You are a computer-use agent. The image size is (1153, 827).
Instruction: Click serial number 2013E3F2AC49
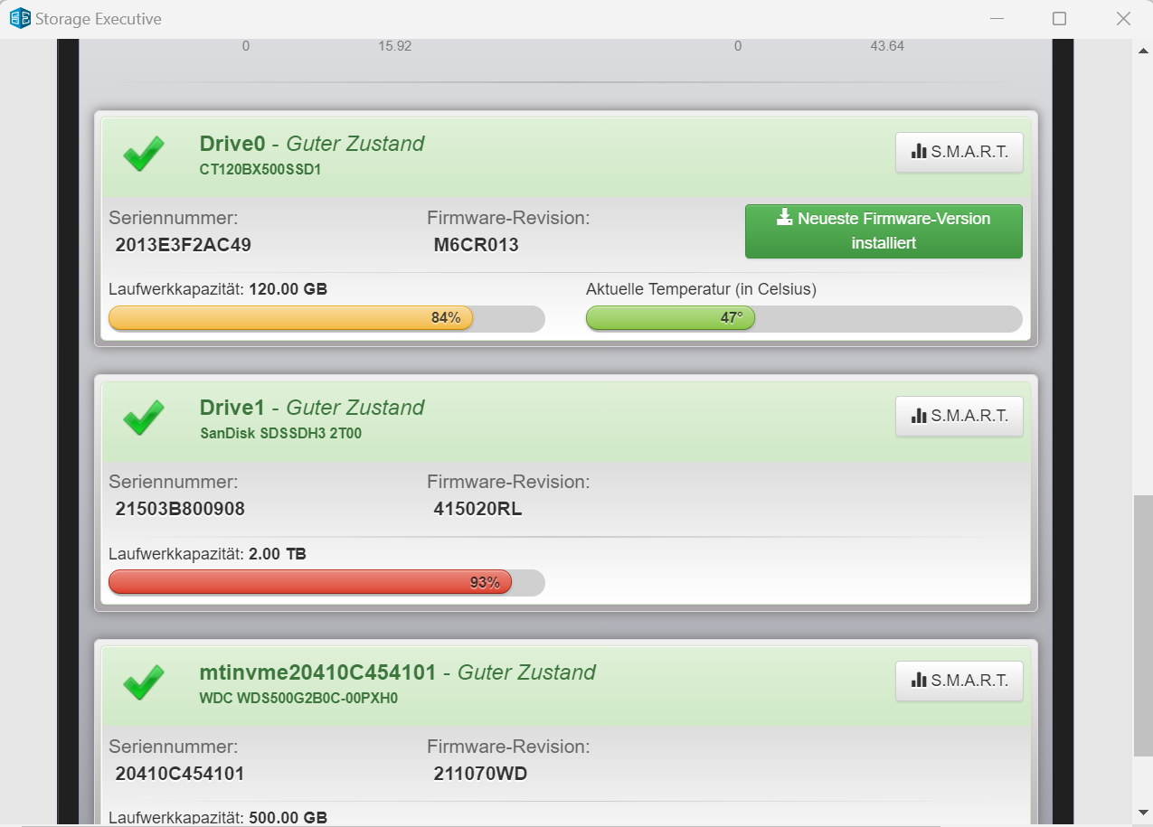pos(184,245)
